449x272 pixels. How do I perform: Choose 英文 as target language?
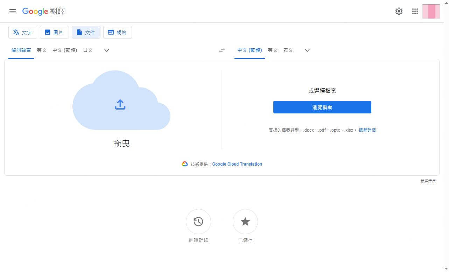(273, 50)
